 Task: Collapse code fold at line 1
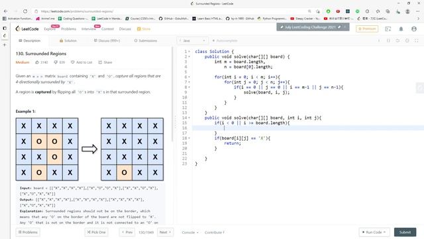pos(189,52)
